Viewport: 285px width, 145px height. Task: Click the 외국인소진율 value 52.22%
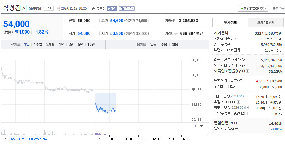tap(275, 71)
